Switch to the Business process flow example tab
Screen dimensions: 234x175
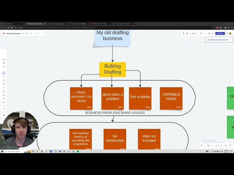[57, 24]
